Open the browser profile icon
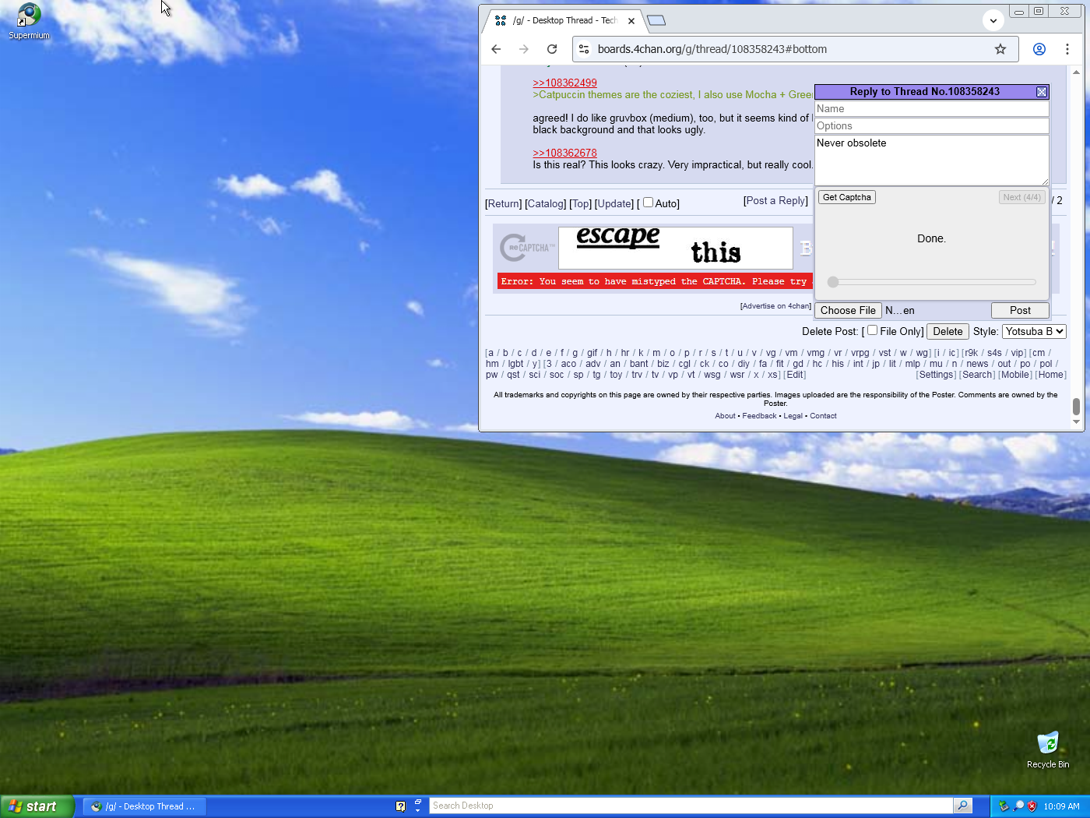 [1039, 49]
